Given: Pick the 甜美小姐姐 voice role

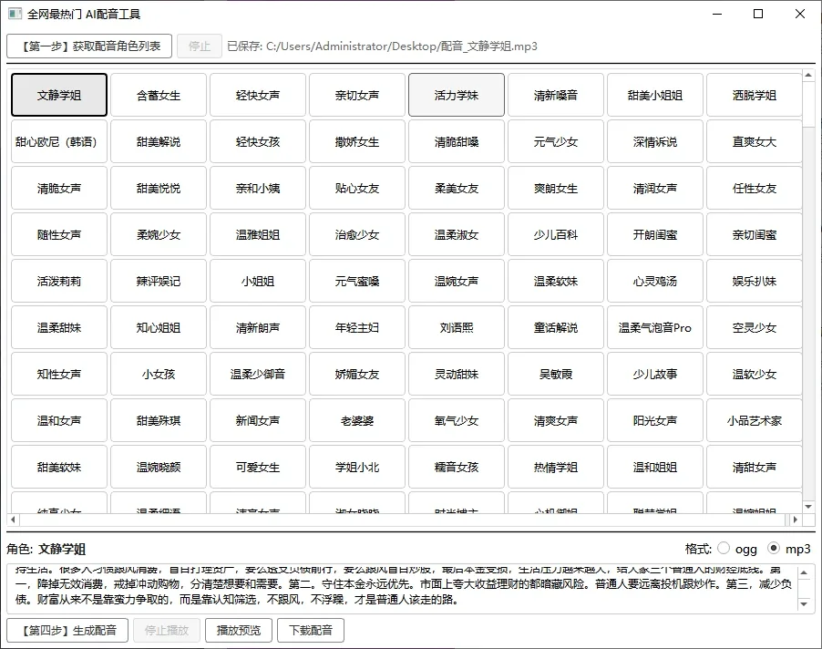Looking at the screenshot, I should pyautogui.click(x=655, y=95).
